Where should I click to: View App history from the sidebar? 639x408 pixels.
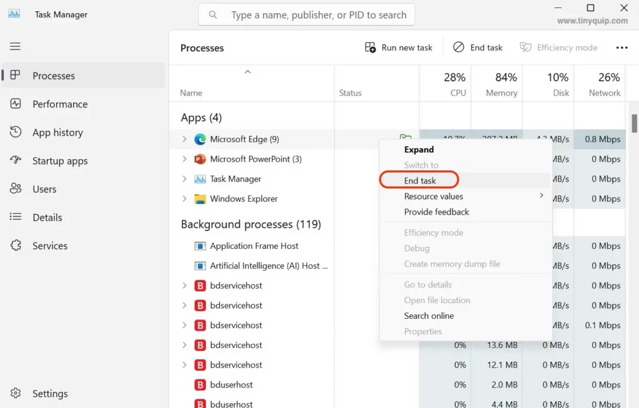pos(57,132)
